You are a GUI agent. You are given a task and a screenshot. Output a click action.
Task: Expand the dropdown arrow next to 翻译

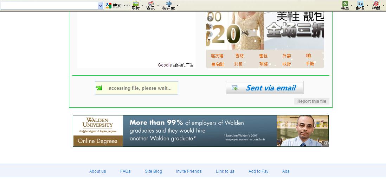pyautogui.click(x=368, y=6)
